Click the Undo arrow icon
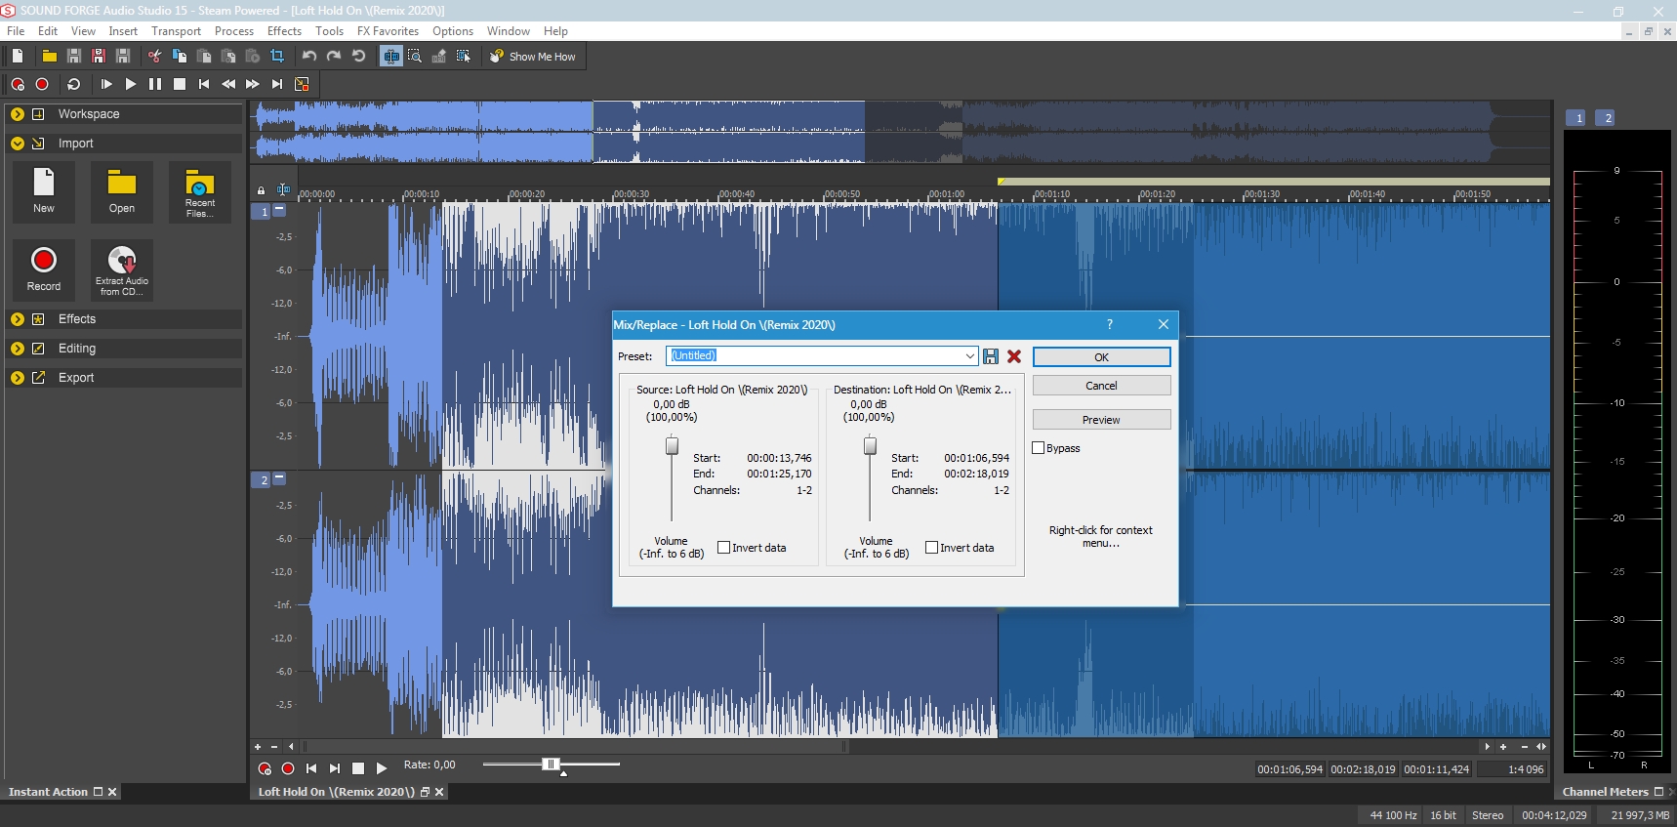 (309, 57)
